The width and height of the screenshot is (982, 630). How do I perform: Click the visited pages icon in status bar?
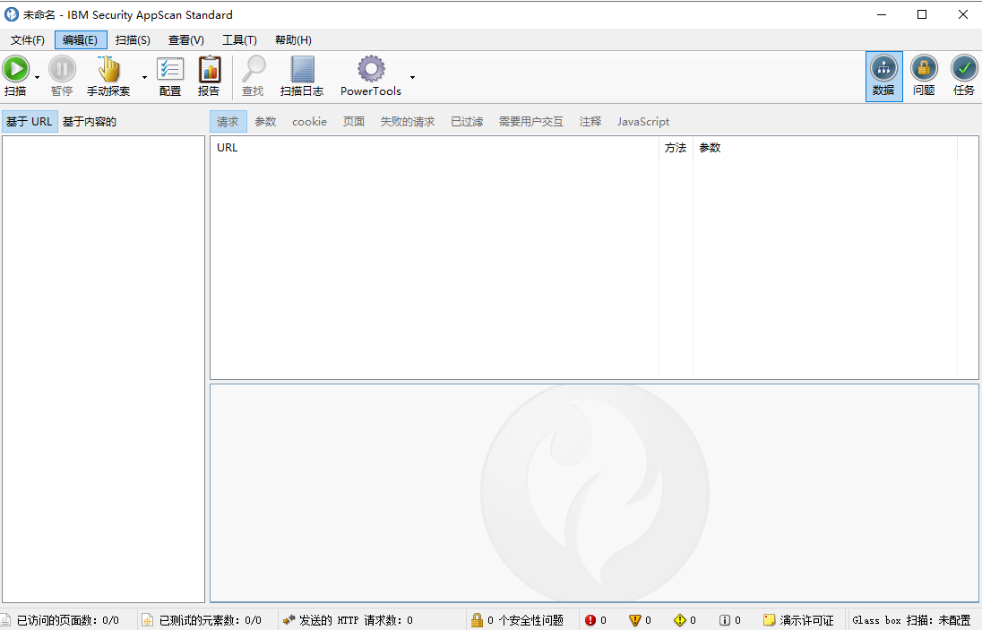pyautogui.click(x=5, y=620)
